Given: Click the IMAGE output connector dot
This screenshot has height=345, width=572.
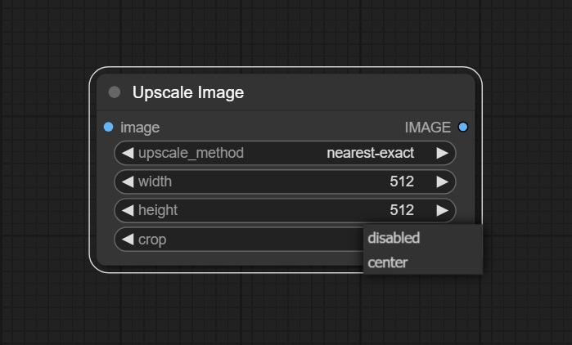Looking at the screenshot, I should [463, 128].
